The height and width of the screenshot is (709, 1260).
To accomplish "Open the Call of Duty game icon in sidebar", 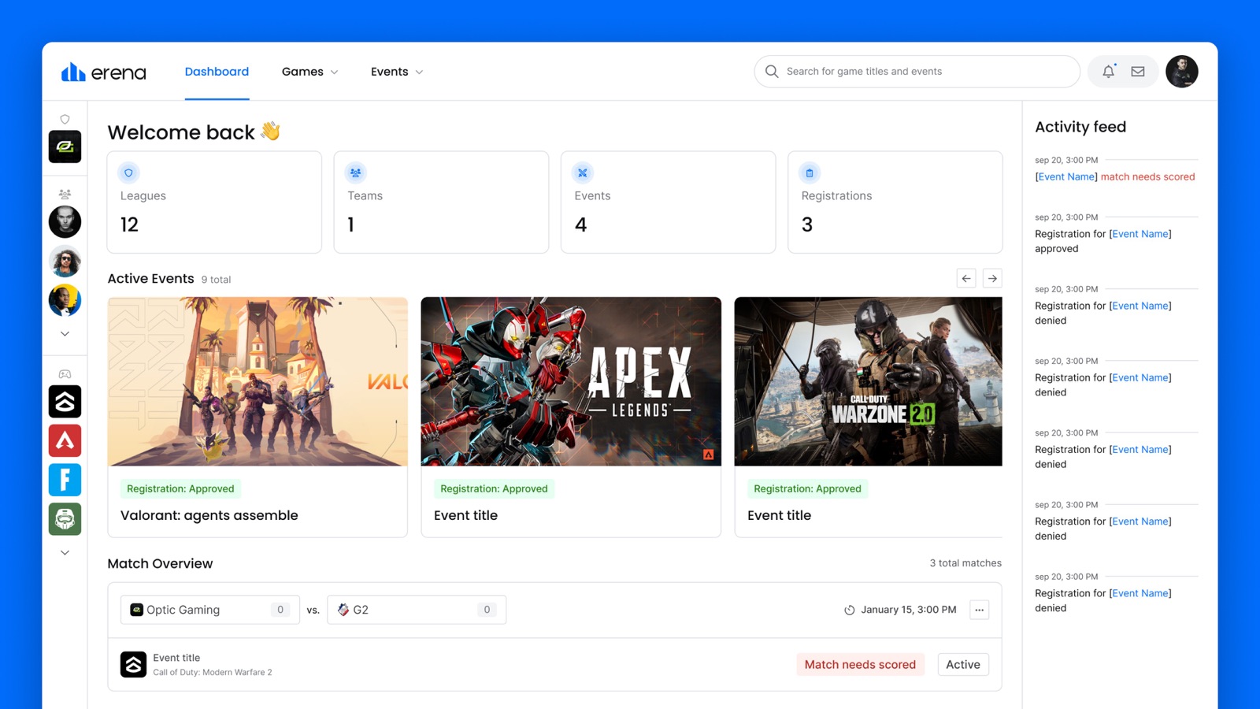I will [x=65, y=402].
